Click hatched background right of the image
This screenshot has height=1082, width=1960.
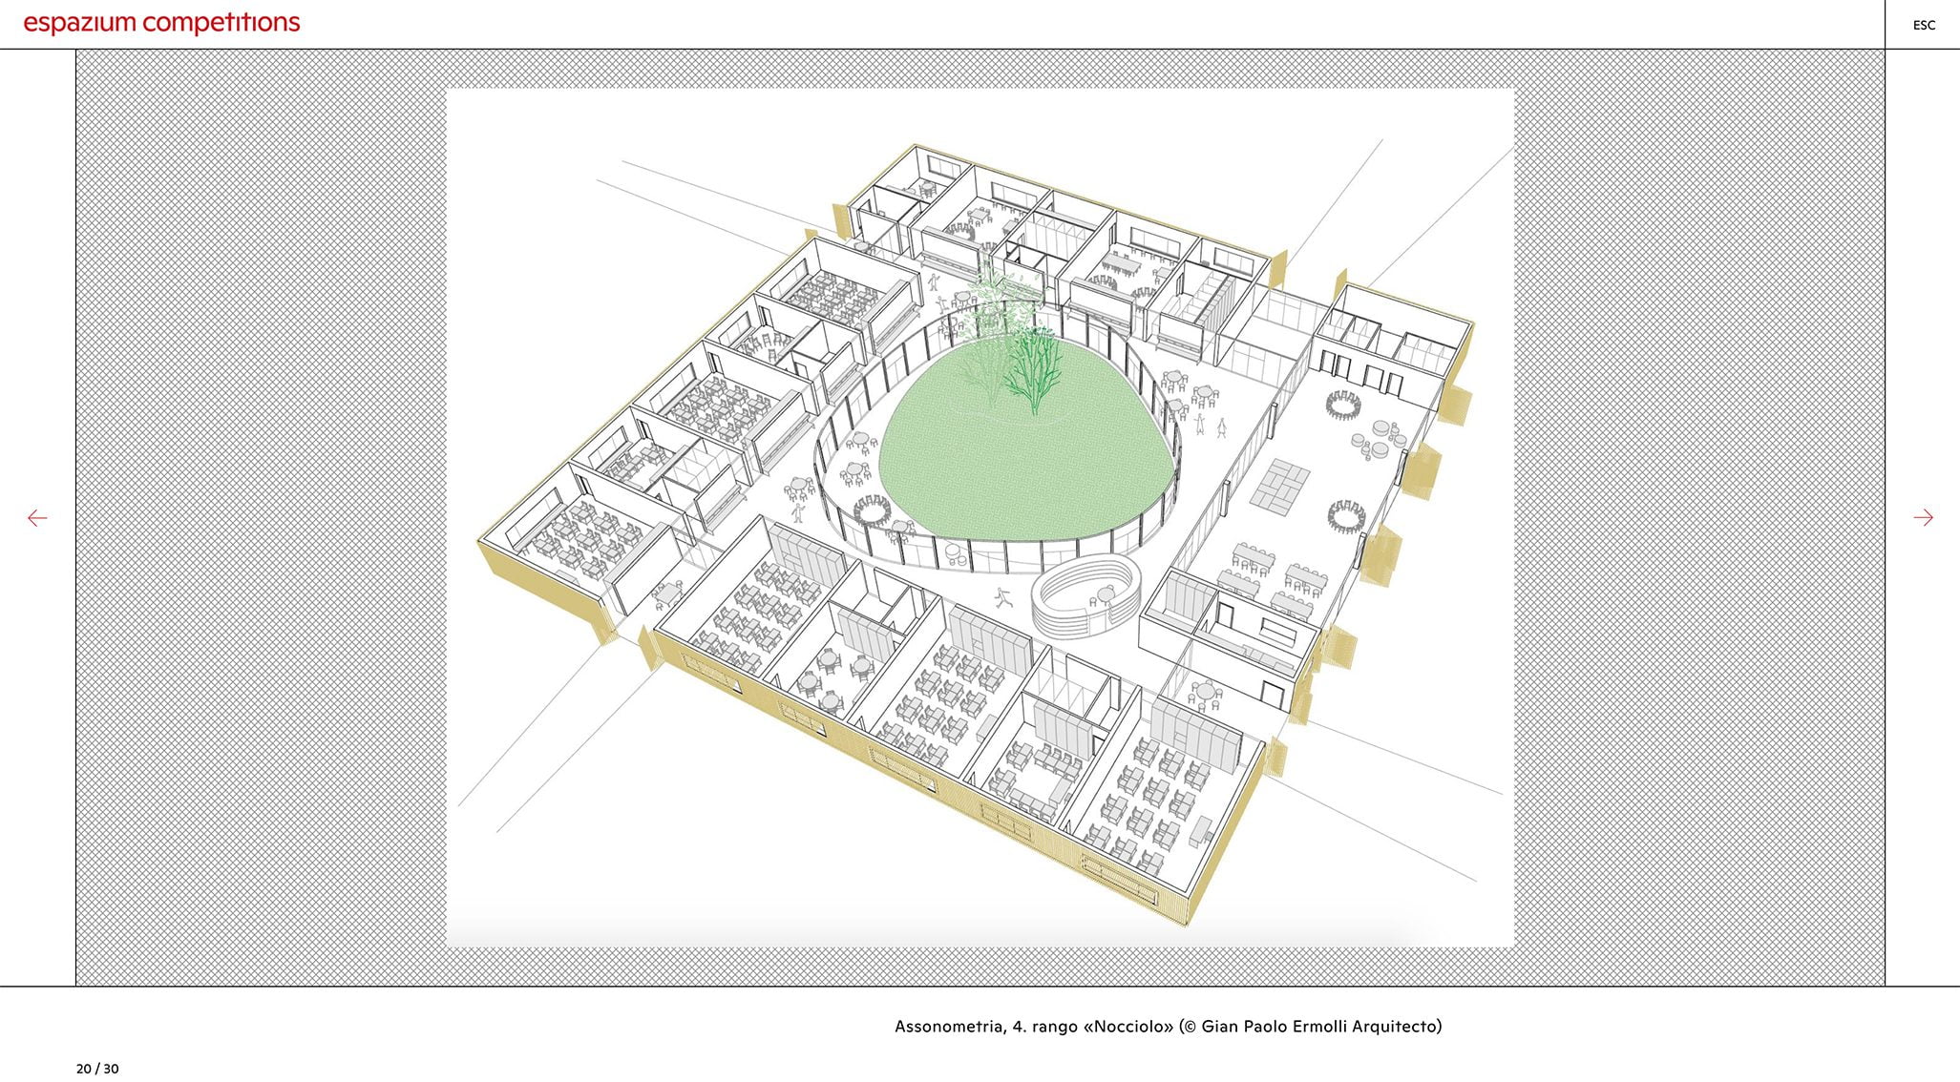point(1699,515)
